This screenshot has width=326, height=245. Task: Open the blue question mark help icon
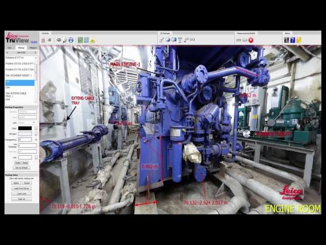[x=292, y=40]
